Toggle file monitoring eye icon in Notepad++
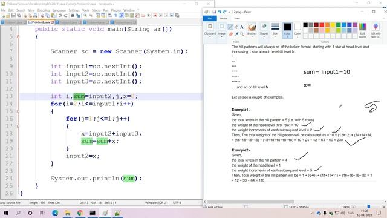Image resolution: width=387 pixels, height=218 pixels. 148,15
